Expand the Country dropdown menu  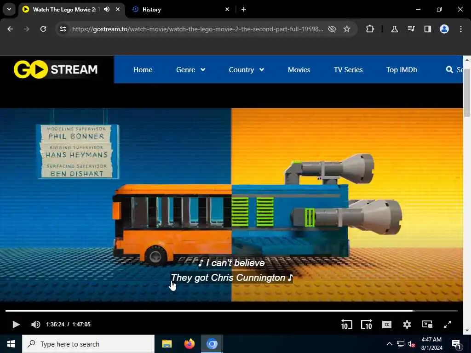click(x=247, y=70)
